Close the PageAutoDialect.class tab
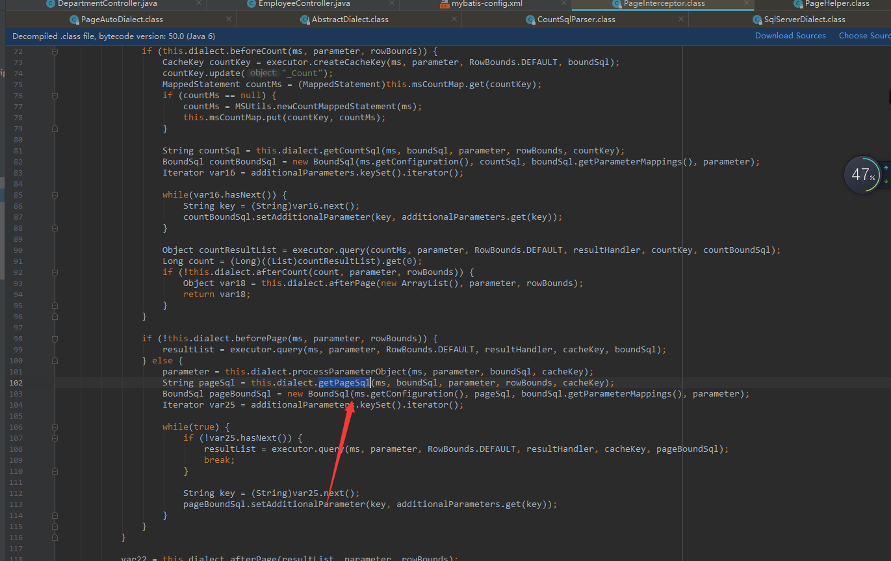This screenshot has height=561, width=891. [228, 20]
